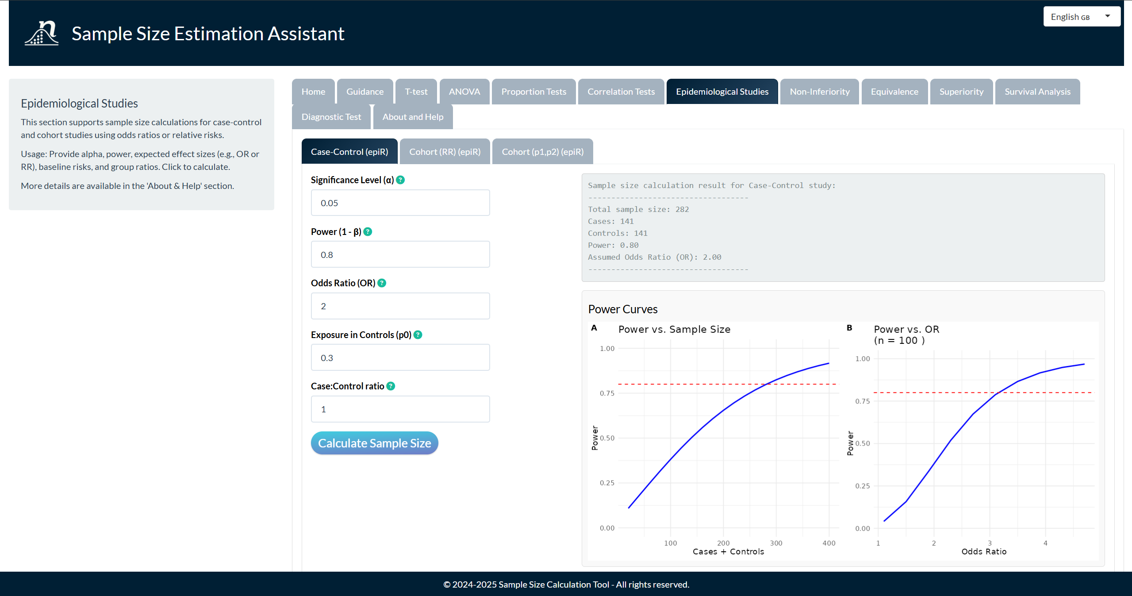Click the Significance Level input field
Screen dimensions: 1132x596
coord(400,203)
